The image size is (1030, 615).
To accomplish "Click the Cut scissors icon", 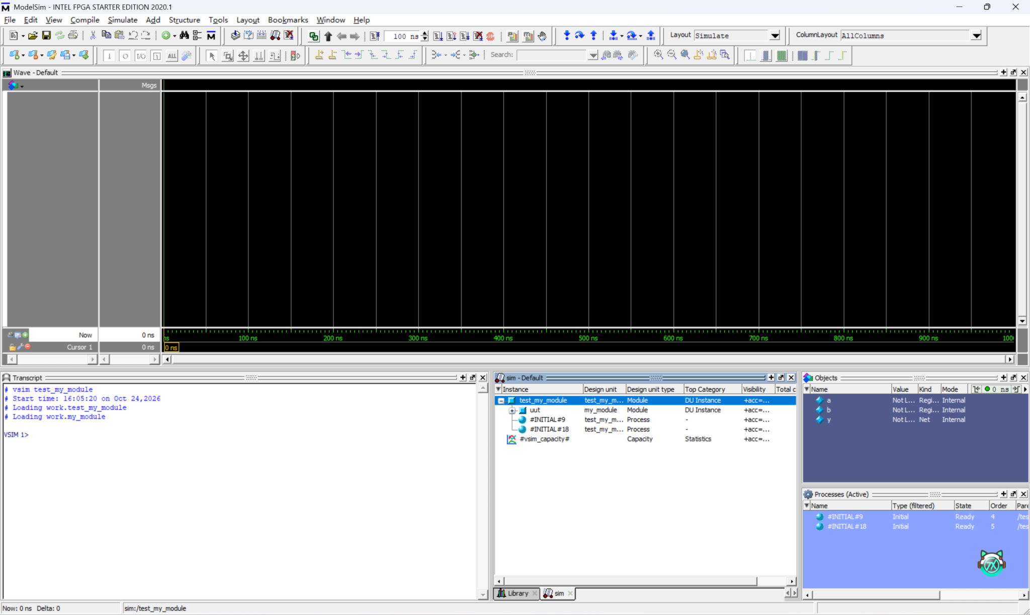I will pyautogui.click(x=93, y=35).
